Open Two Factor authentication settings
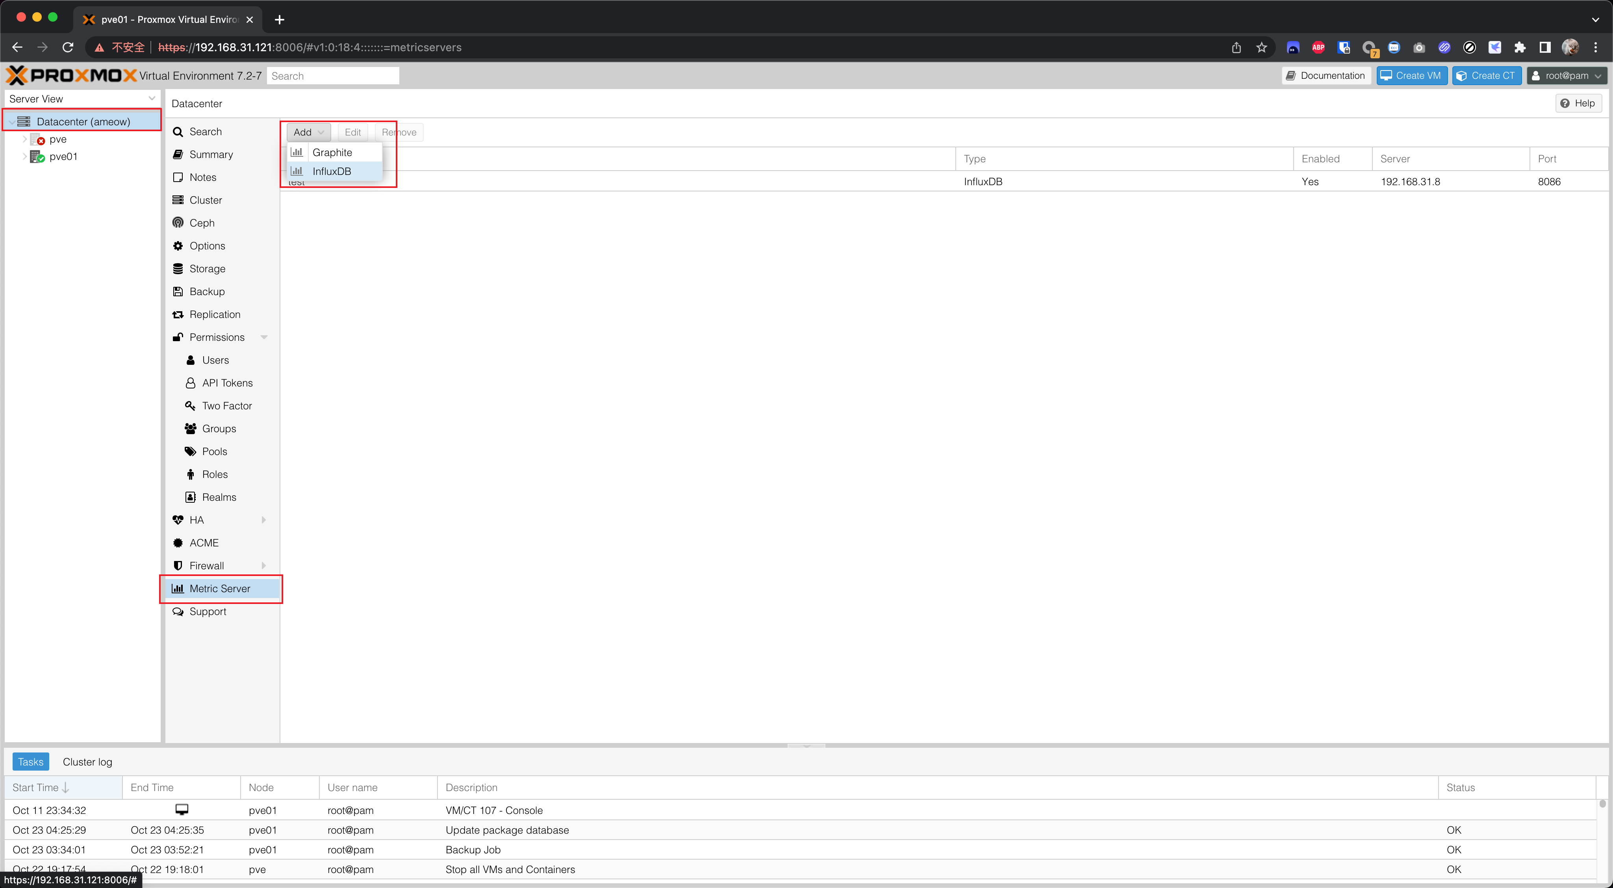This screenshot has height=888, width=1613. pos(226,406)
